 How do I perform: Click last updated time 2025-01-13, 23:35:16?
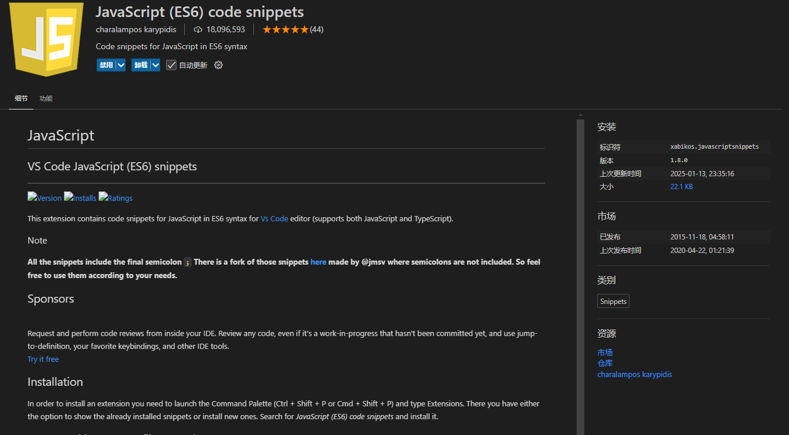pos(702,173)
